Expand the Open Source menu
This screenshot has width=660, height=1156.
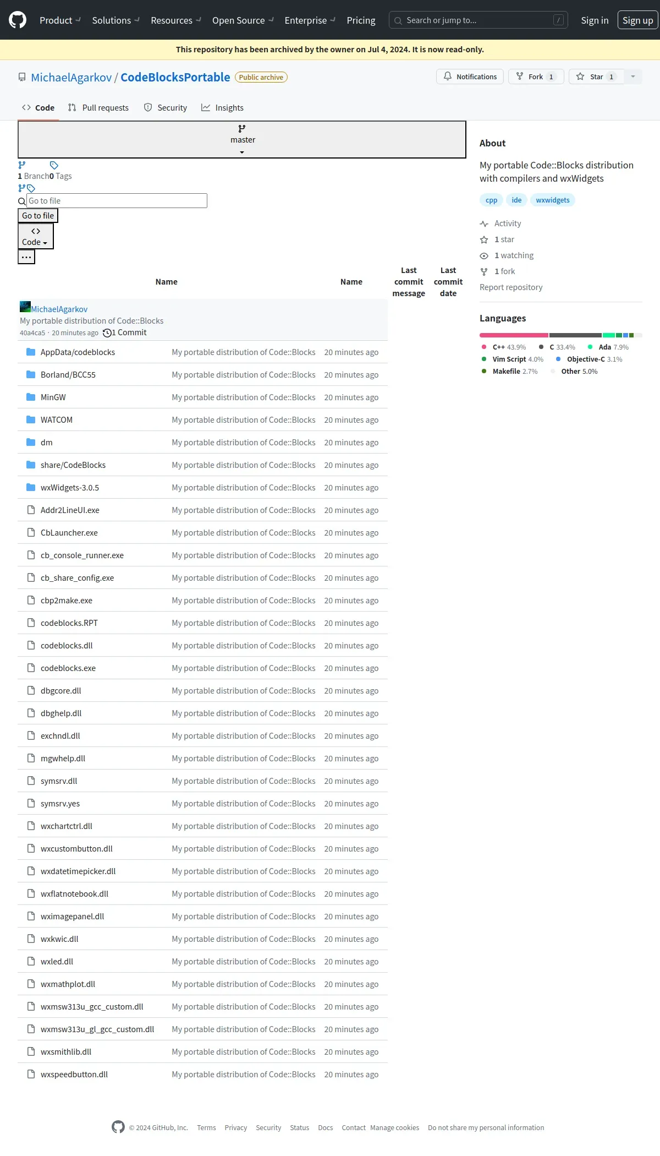(x=243, y=20)
